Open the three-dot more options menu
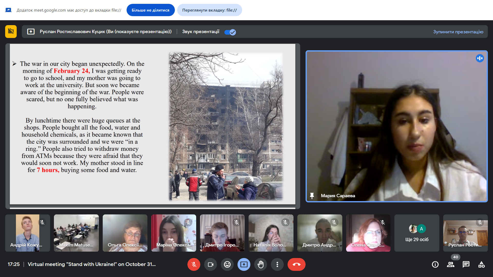The image size is (493, 277). coord(277,264)
